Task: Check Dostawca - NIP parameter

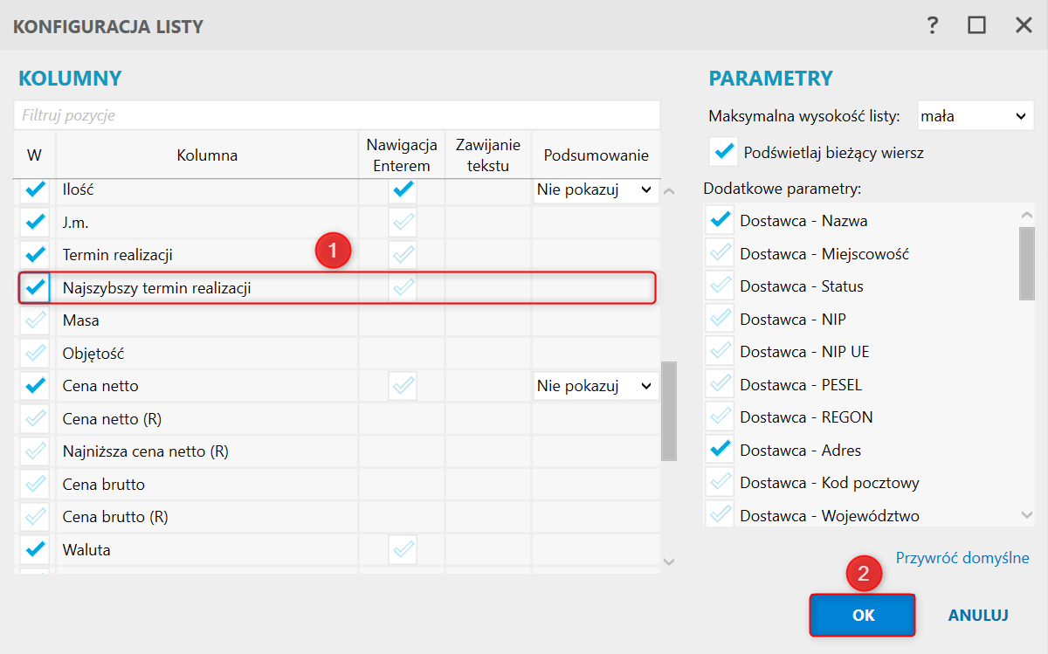Action: click(720, 319)
